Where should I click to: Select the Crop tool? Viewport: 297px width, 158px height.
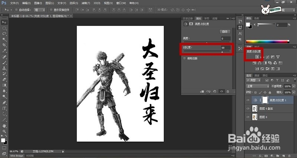click(4, 45)
